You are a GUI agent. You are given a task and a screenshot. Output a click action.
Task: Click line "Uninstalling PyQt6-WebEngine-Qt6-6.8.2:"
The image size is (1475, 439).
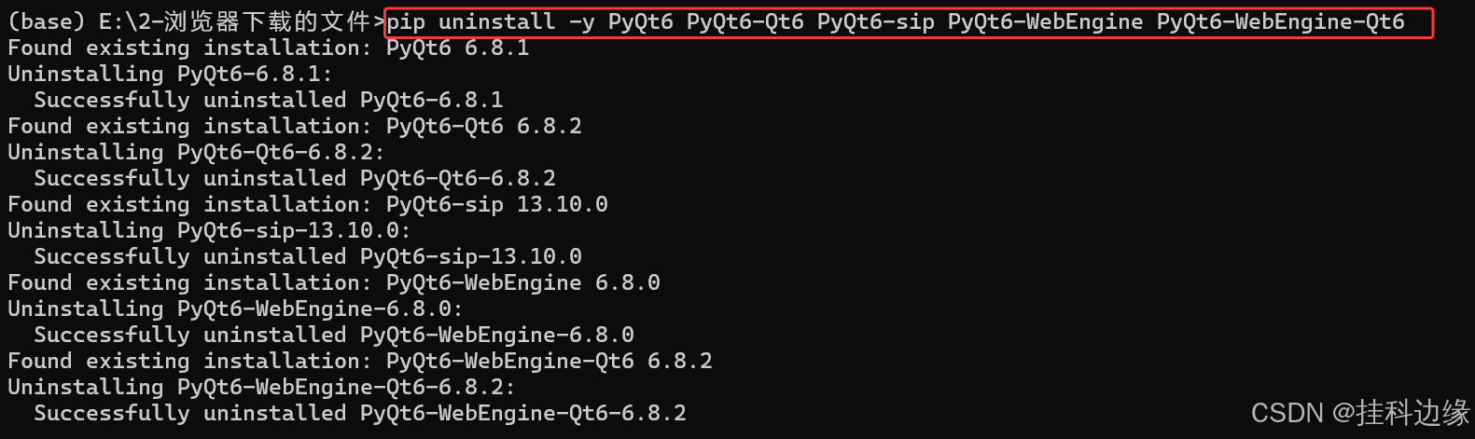coord(261,387)
